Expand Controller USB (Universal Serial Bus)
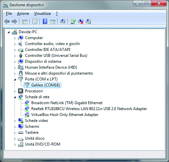Screen dimensions: 169x162 point(15,56)
